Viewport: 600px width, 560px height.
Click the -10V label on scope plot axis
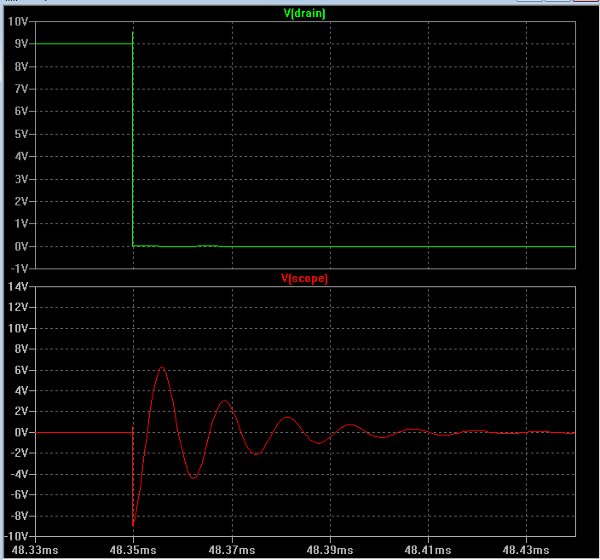click(x=16, y=536)
